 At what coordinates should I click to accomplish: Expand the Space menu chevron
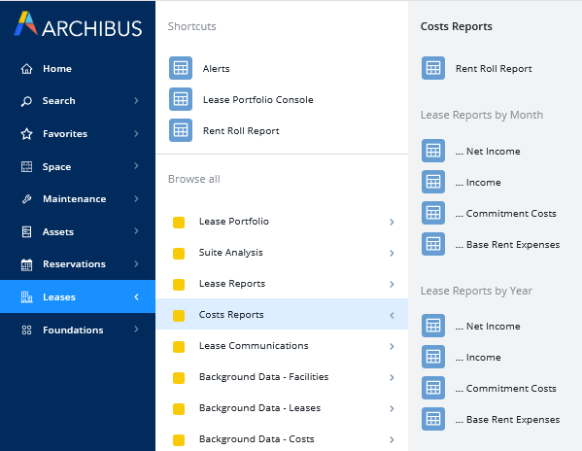pyautogui.click(x=136, y=166)
